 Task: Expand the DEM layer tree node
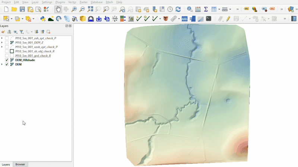click(2, 64)
